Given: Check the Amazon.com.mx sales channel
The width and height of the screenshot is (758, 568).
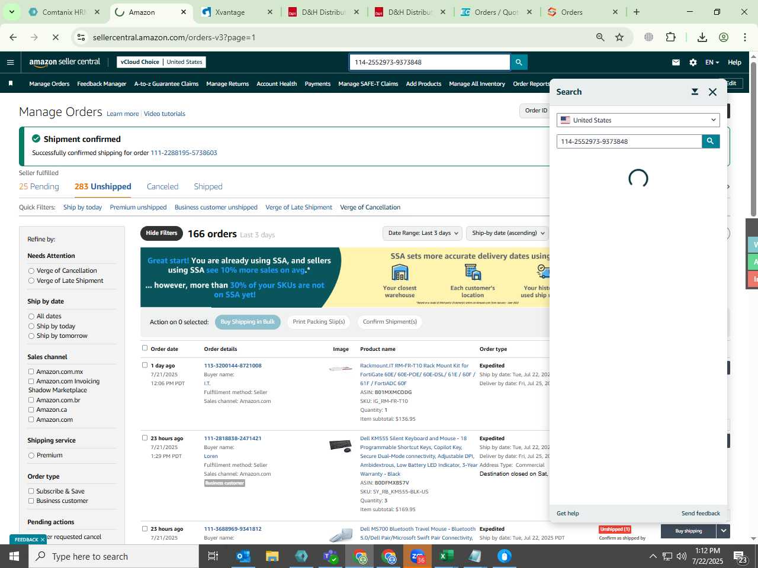Looking at the screenshot, I should [31, 372].
